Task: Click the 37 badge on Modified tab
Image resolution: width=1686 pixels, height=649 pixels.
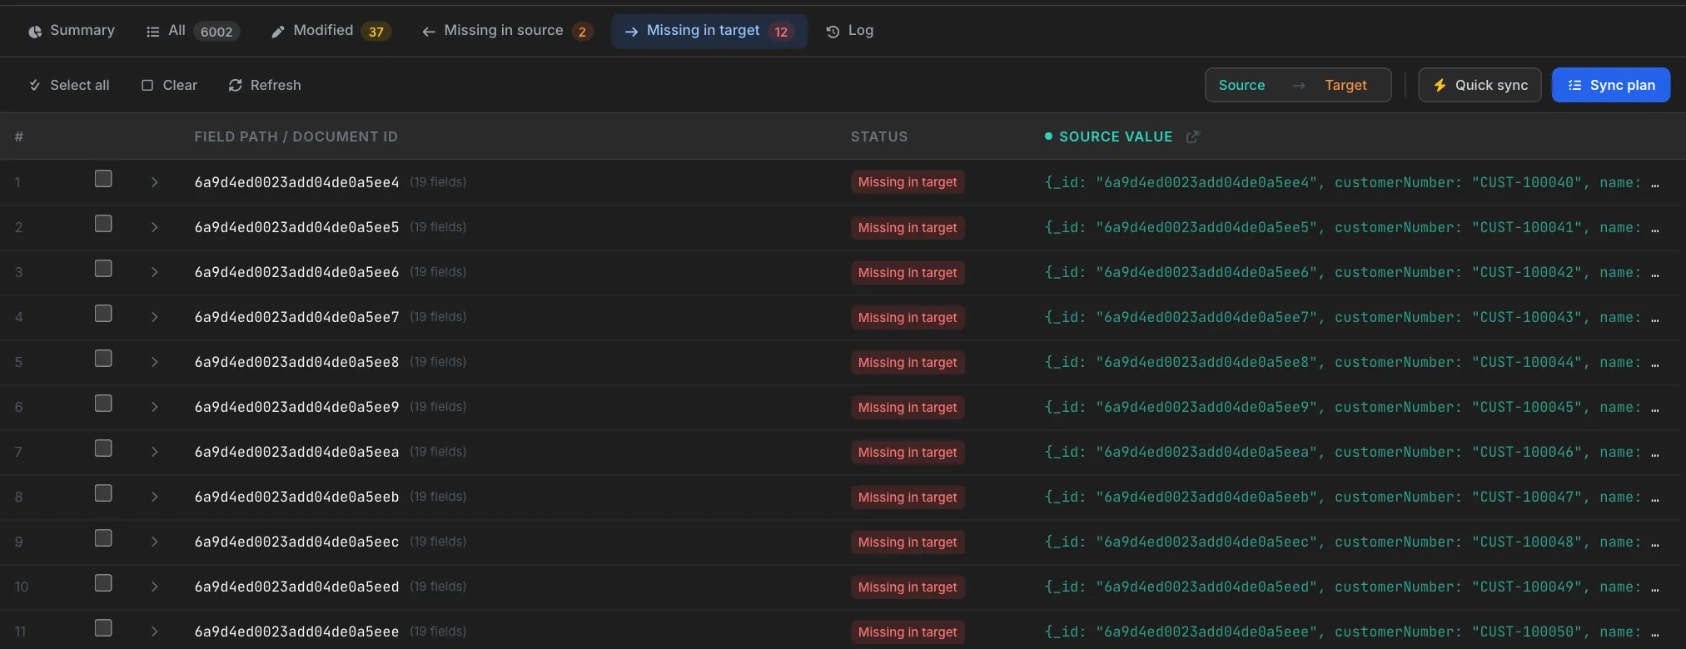Action: [376, 32]
